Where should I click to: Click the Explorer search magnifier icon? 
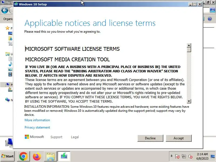click(212, 10)
